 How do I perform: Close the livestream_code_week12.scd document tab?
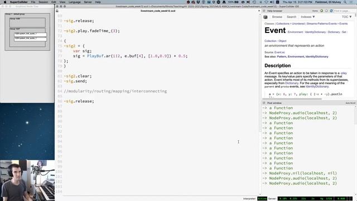[x=259, y=11]
